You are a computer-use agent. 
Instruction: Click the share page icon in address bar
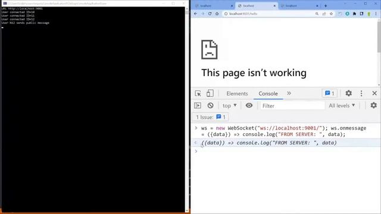(x=324, y=14)
